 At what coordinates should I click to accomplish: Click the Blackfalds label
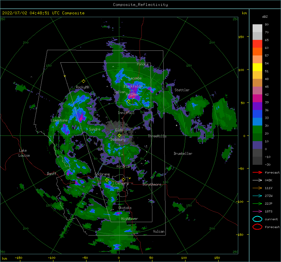133,86
